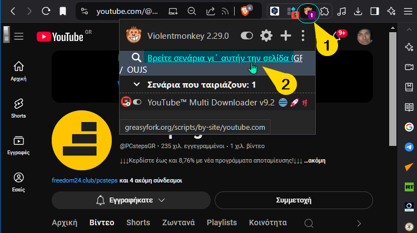
Task: Click the hexagon extension icon
Action: coord(275,11)
